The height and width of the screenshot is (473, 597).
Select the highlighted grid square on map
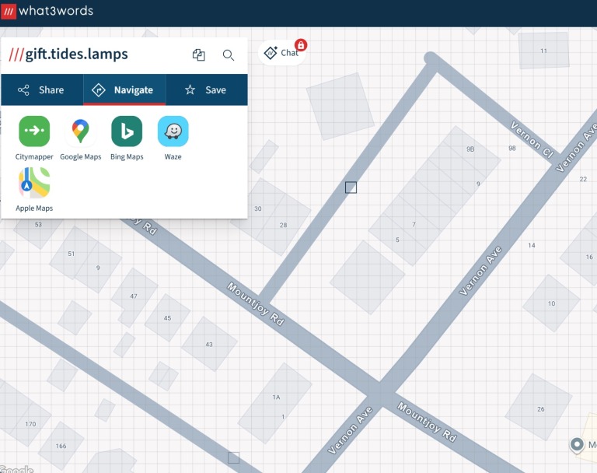point(351,187)
